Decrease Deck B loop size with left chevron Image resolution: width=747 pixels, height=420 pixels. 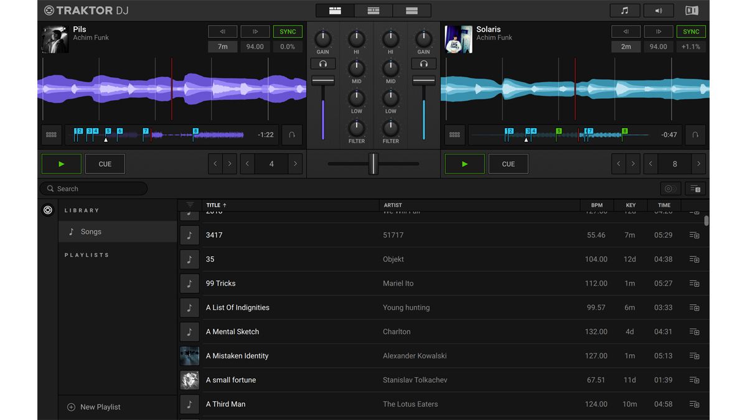tap(651, 164)
